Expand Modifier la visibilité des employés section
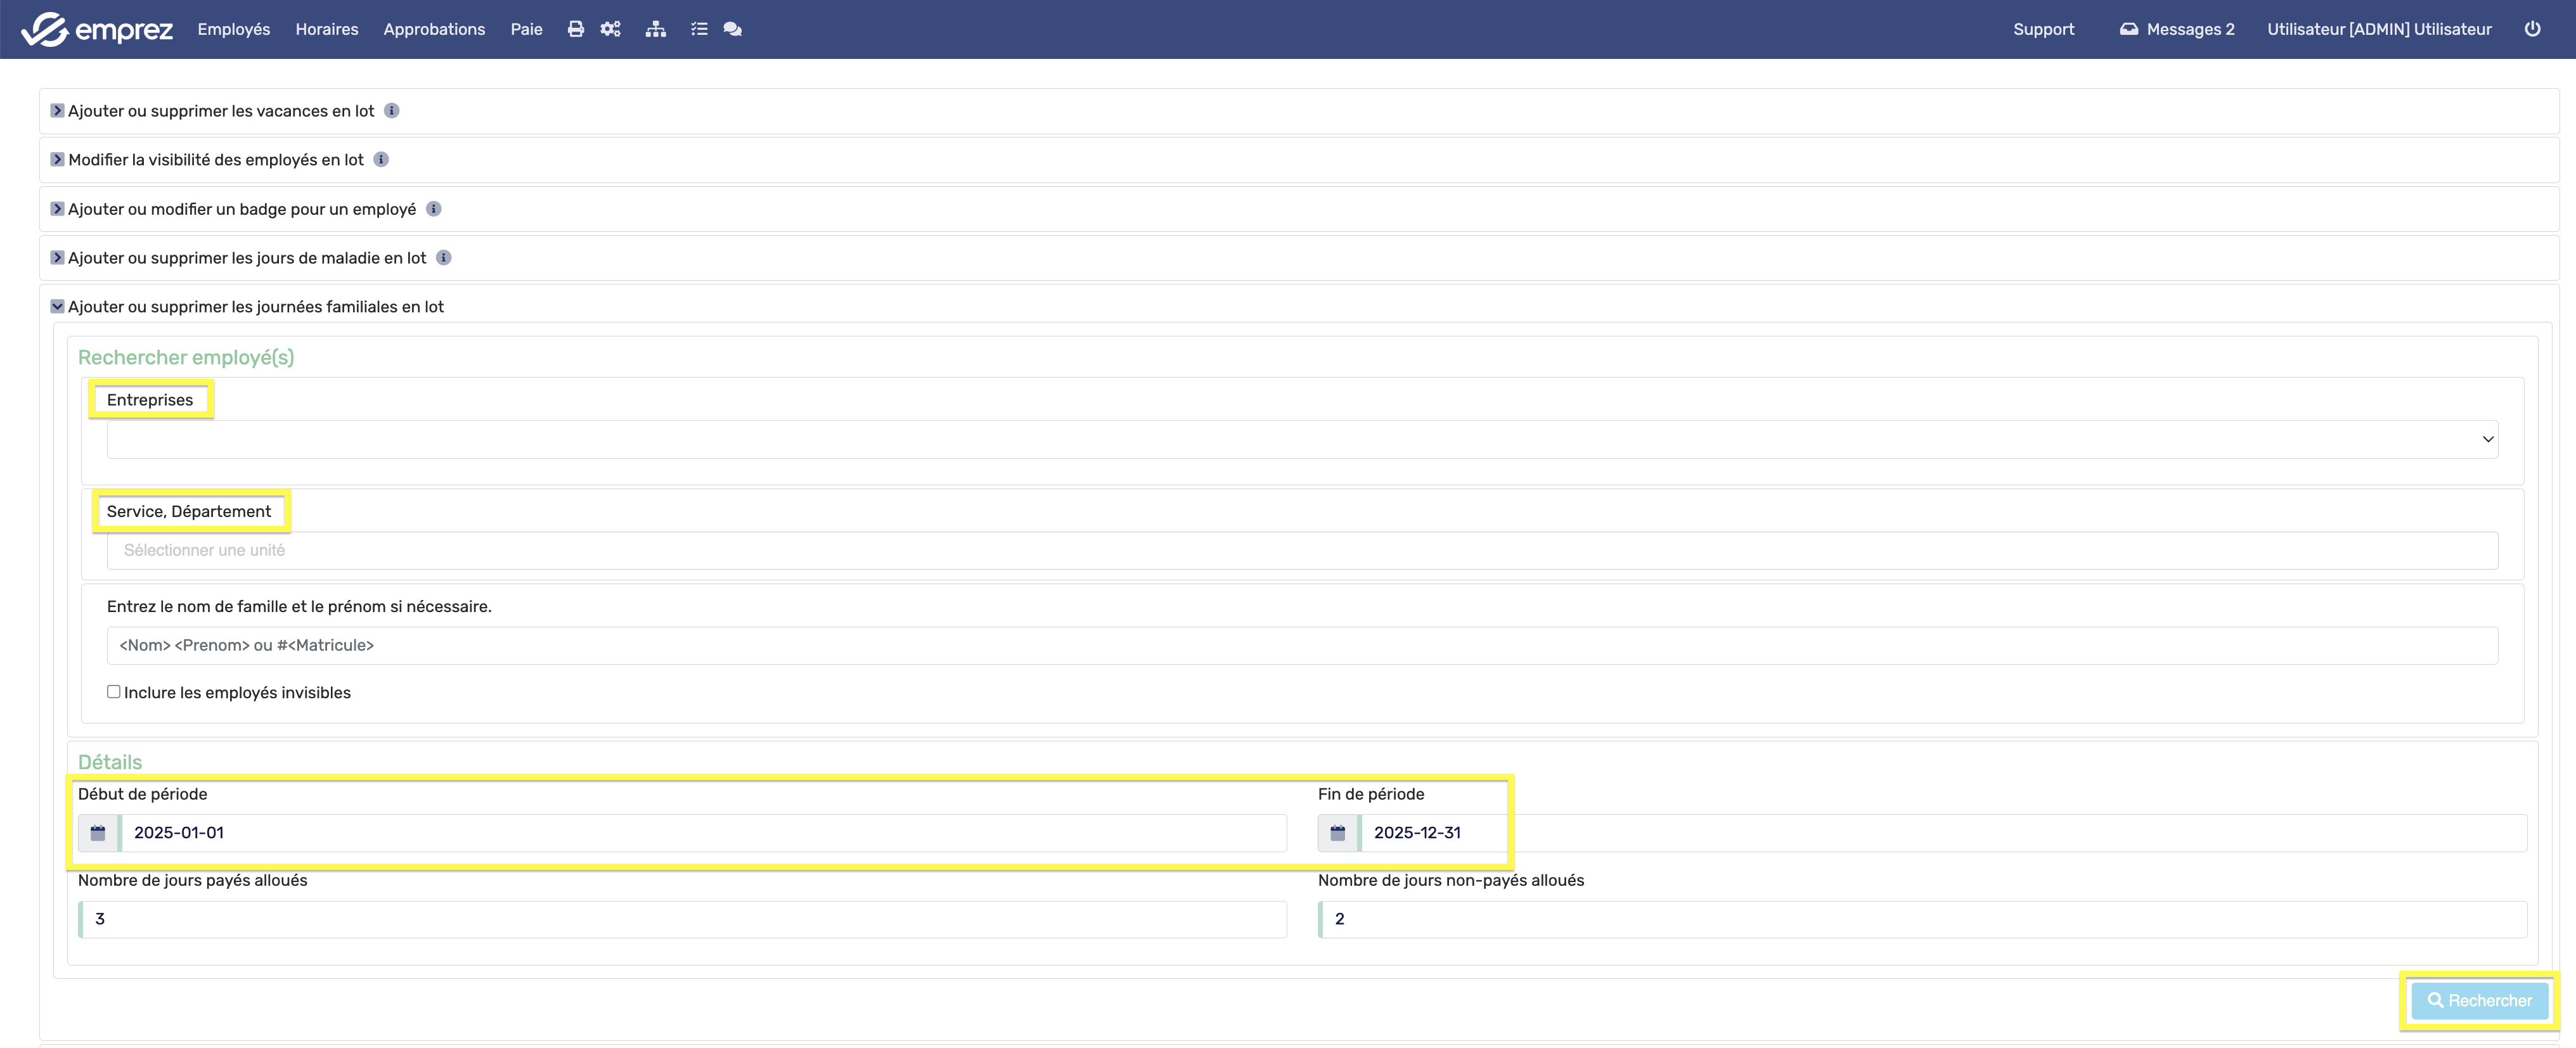The width and height of the screenshot is (2576, 1048). click(x=58, y=160)
